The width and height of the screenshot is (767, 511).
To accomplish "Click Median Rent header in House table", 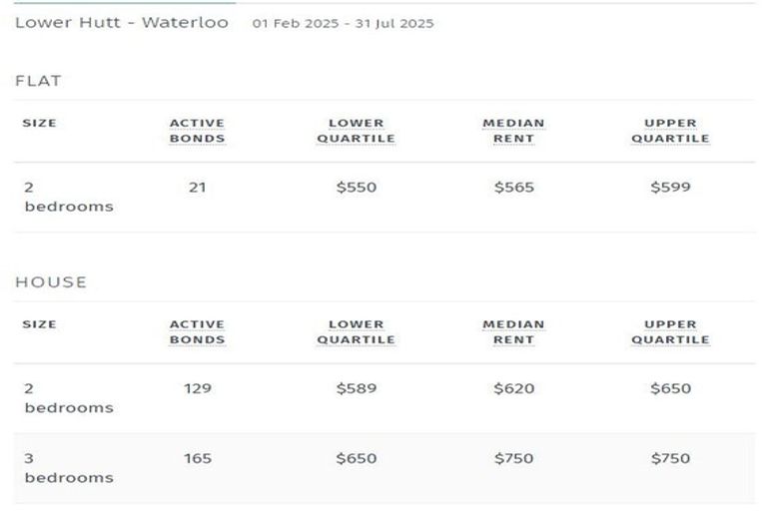I will click(513, 331).
